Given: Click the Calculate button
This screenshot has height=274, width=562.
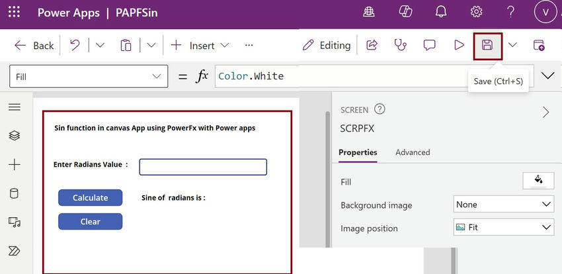Looking at the screenshot, I should [91, 197].
